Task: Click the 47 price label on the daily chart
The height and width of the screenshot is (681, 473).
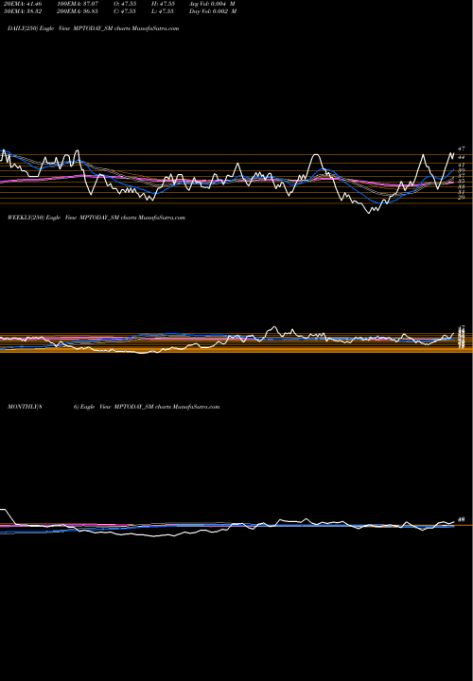Action: click(x=462, y=148)
